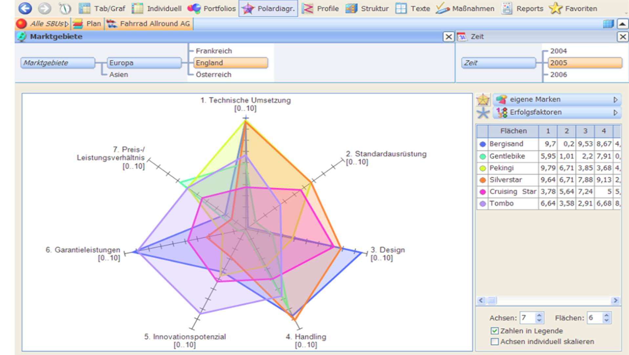Select year 2004
The height and width of the screenshot is (355, 629).
click(558, 51)
